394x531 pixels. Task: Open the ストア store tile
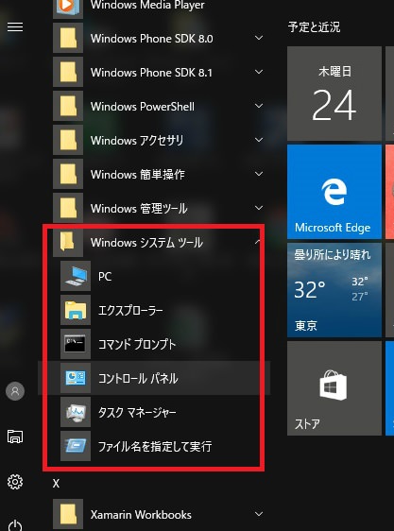tap(334, 388)
